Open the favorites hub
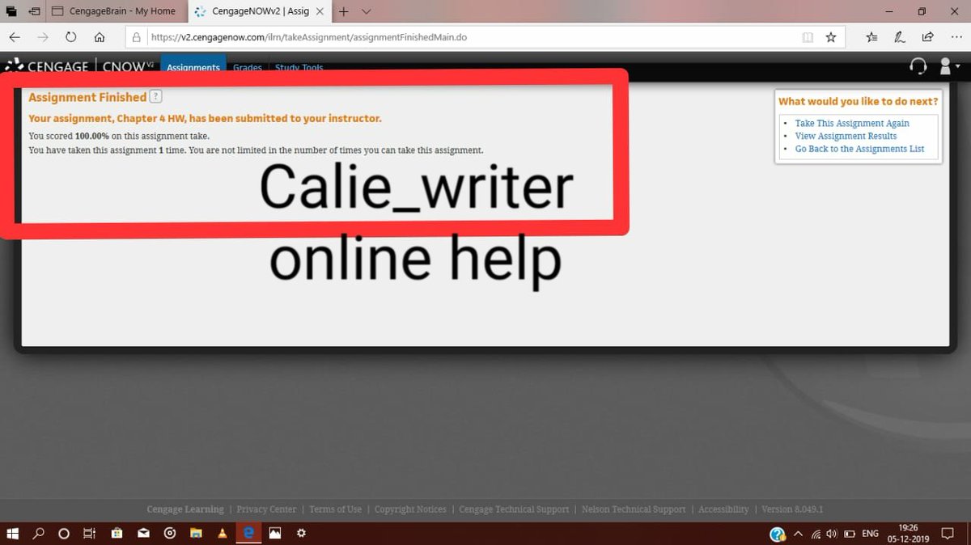Image resolution: width=971 pixels, height=545 pixels. pos(871,37)
